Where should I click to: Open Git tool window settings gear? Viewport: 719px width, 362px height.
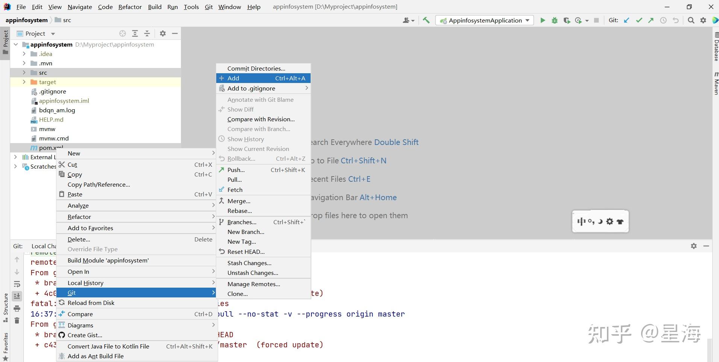pos(694,246)
